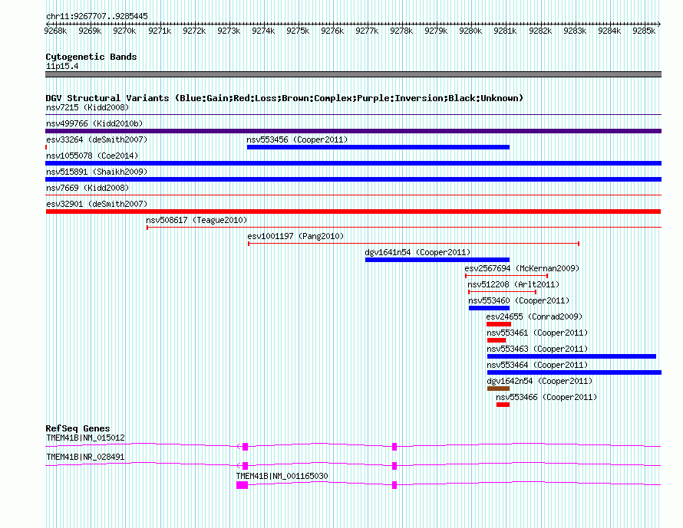Viewport: 683px width, 528px height.
Task: Open the nsv499766 (Kidd2010b) label
Action: 94,123
